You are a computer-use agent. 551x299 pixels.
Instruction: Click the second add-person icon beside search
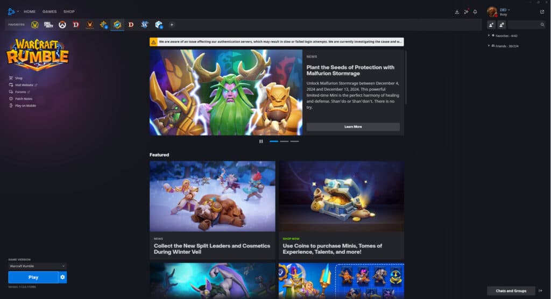(x=501, y=25)
